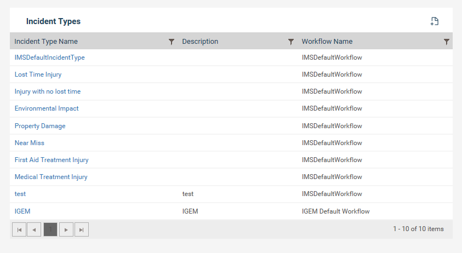Open First Aid Treatment Injury link
The image size is (462, 253).
point(52,160)
